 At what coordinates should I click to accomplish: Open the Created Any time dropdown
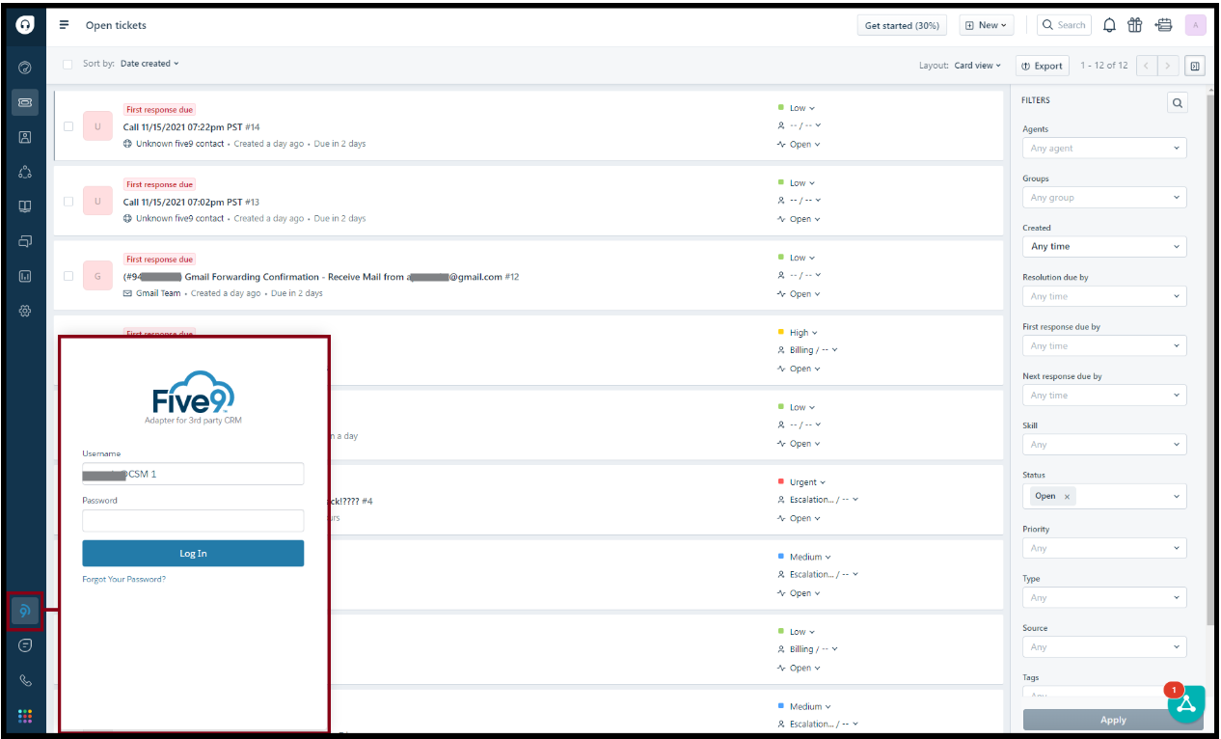pyautogui.click(x=1104, y=247)
